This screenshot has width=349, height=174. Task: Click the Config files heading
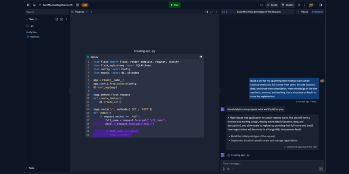[31, 32]
